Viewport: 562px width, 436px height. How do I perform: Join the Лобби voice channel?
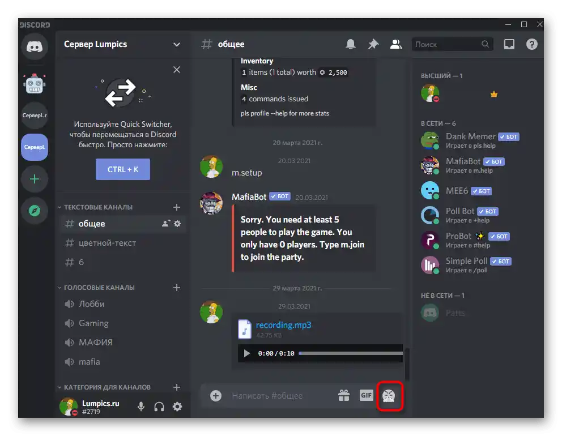124,304
